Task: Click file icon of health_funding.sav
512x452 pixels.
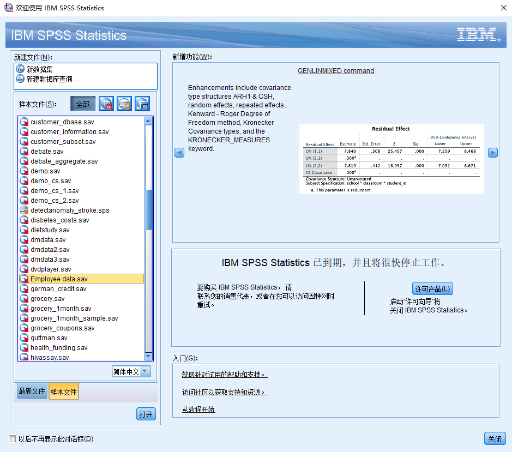Action: tap(24, 347)
